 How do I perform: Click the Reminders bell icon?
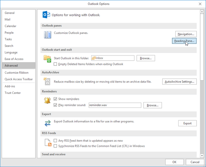pyautogui.click(x=47, y=100)
